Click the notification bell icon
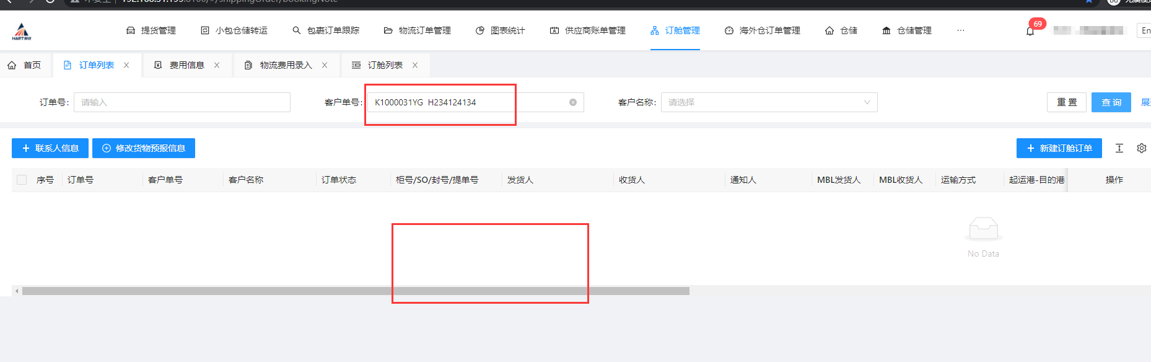Screen dimensions: 1151x362 pyautogui.click(x=1030, y=31)
